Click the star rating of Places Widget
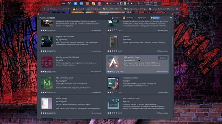This screenshot has height=124, width=222. (x=46, y=113)
